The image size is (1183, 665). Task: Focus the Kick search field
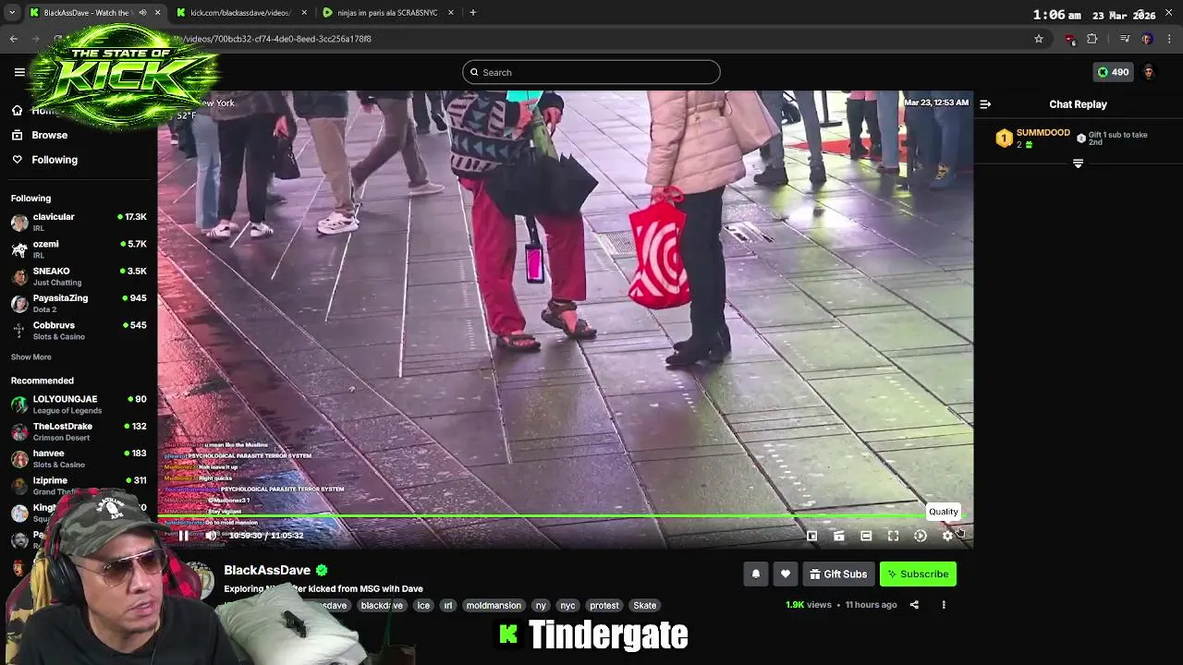tap(591, 72)
